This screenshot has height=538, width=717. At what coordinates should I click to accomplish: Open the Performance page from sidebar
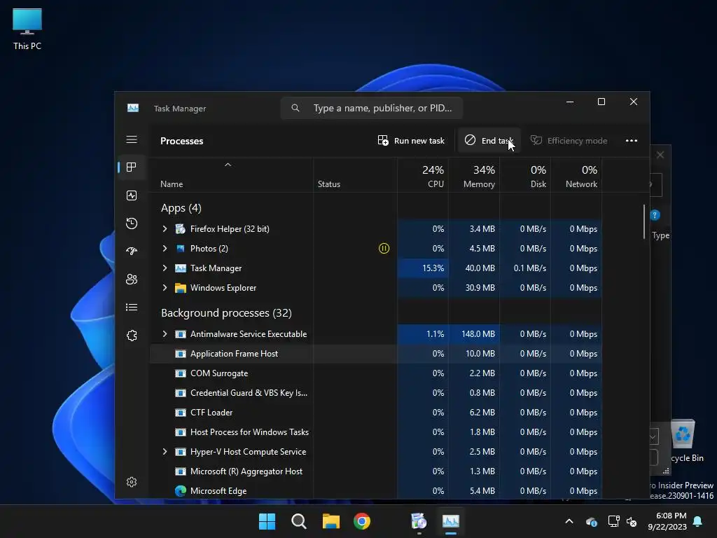132,196
